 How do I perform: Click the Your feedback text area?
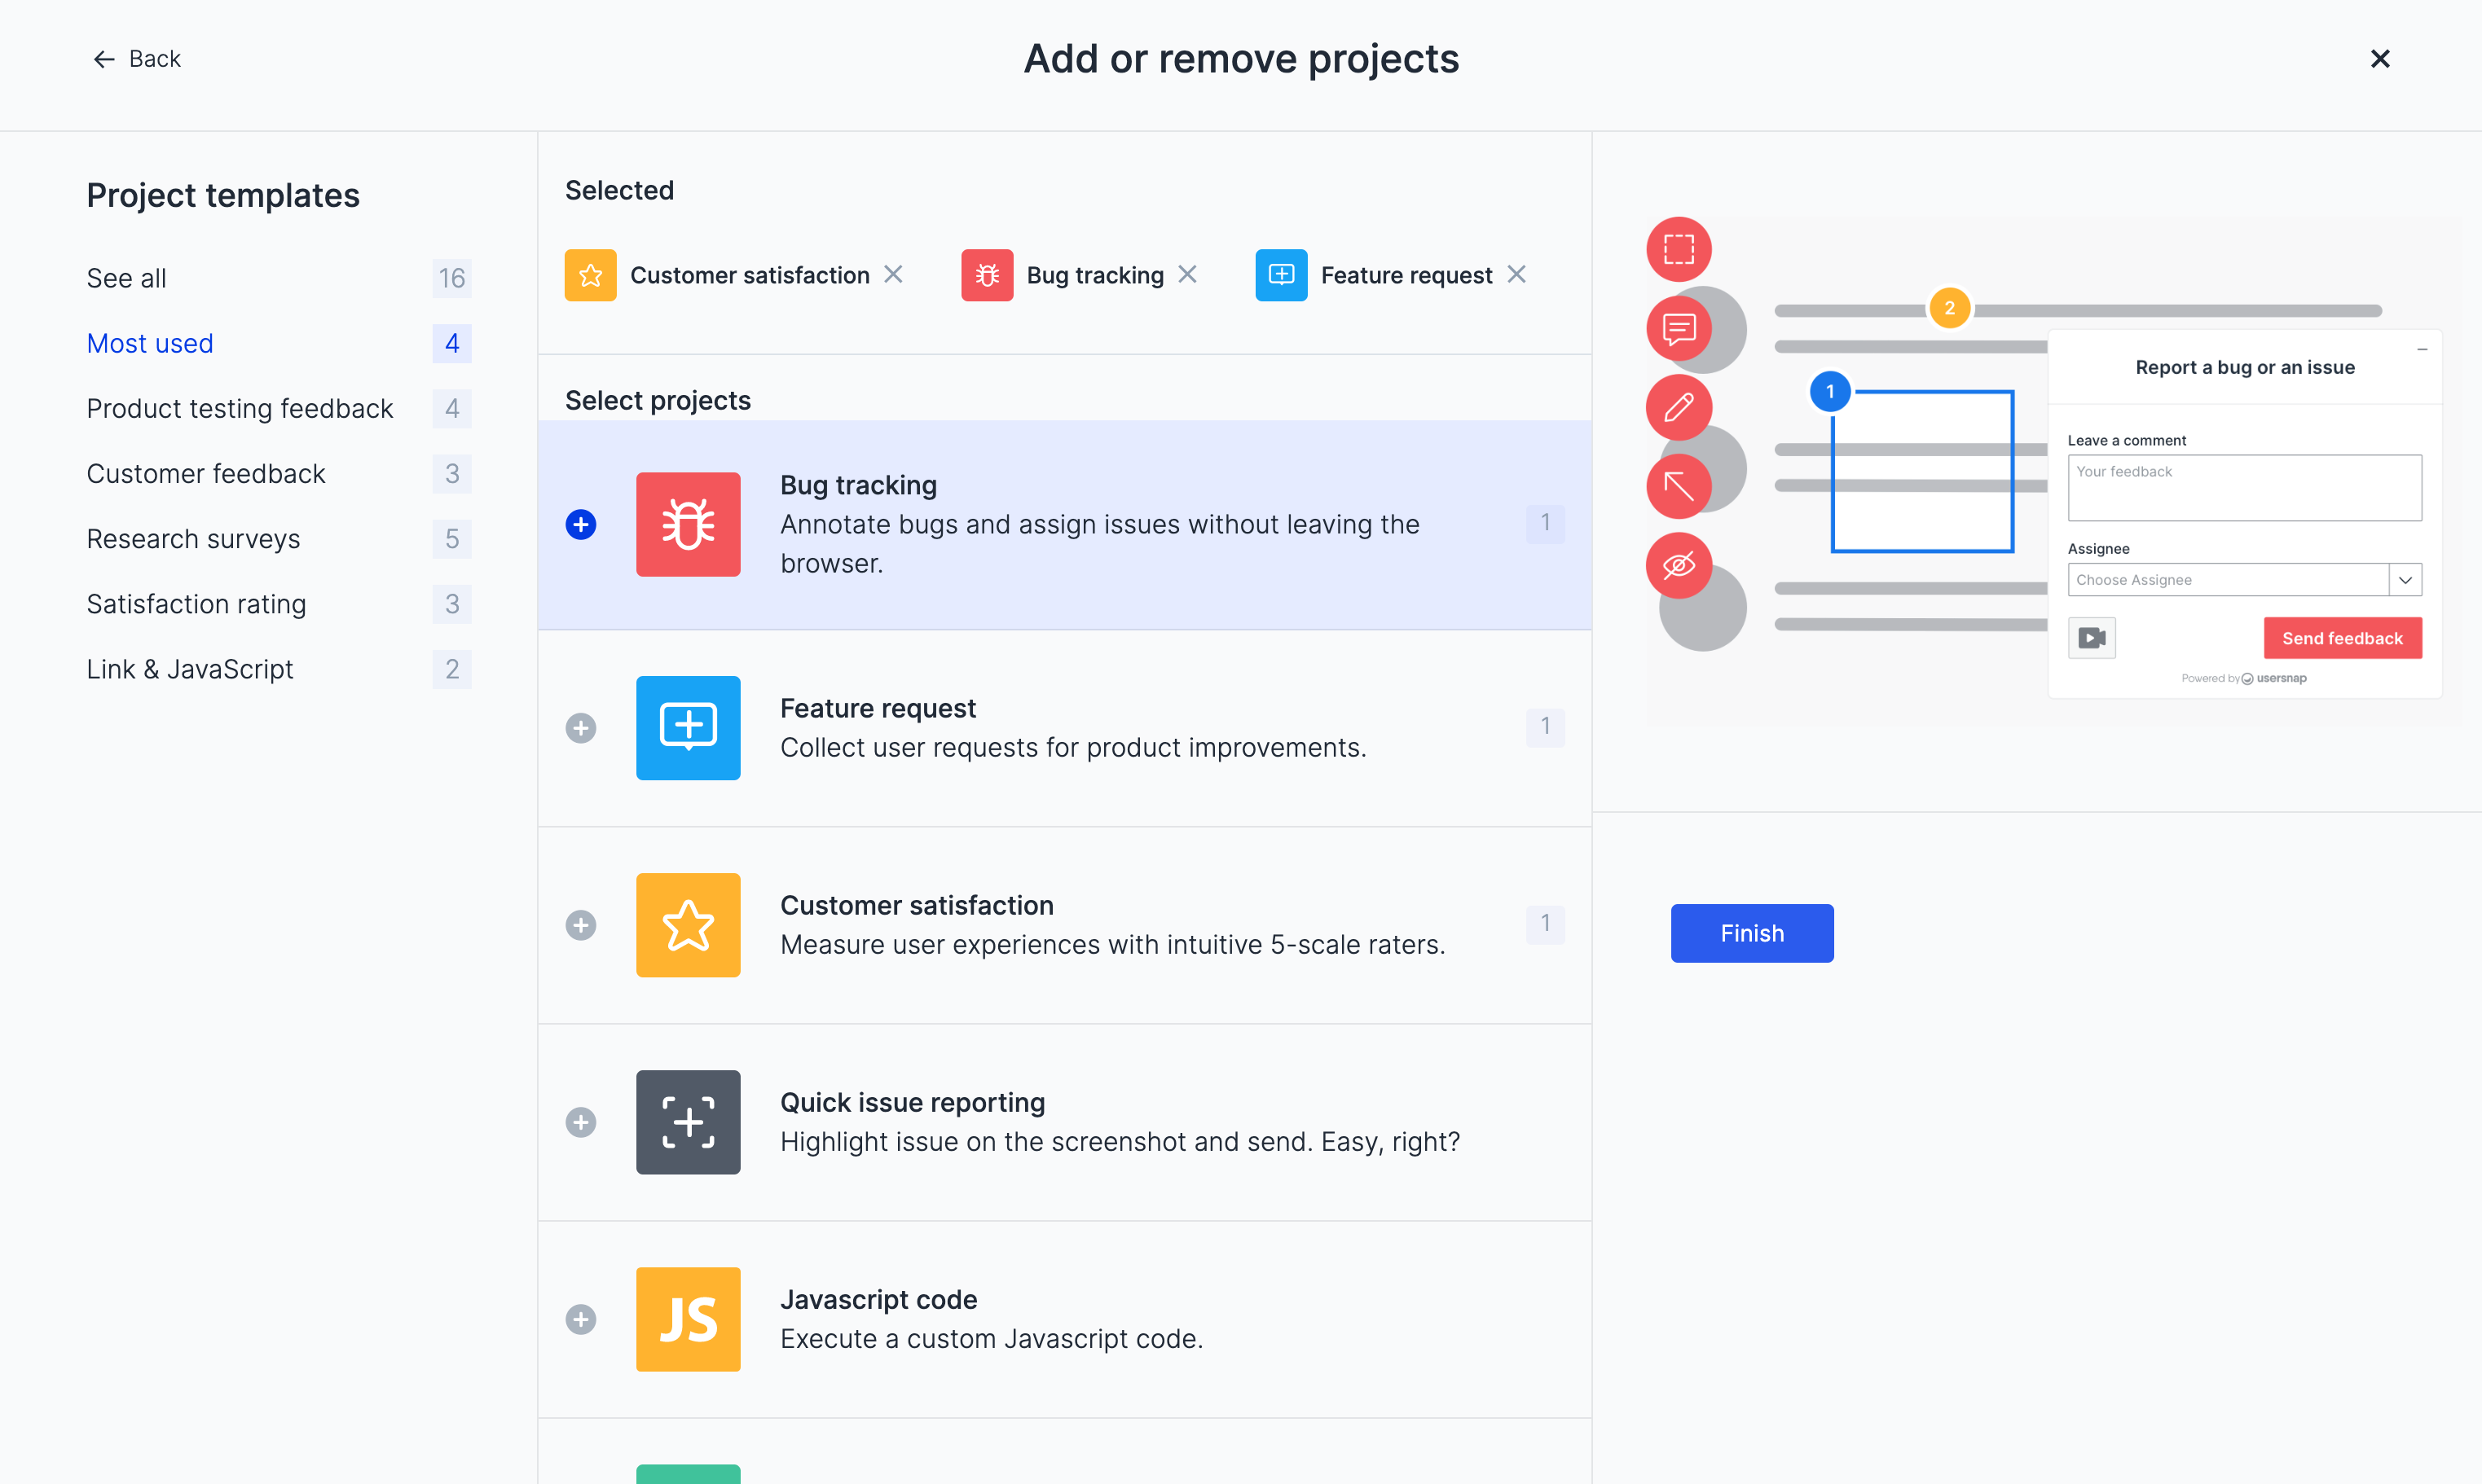[2244, 488]
